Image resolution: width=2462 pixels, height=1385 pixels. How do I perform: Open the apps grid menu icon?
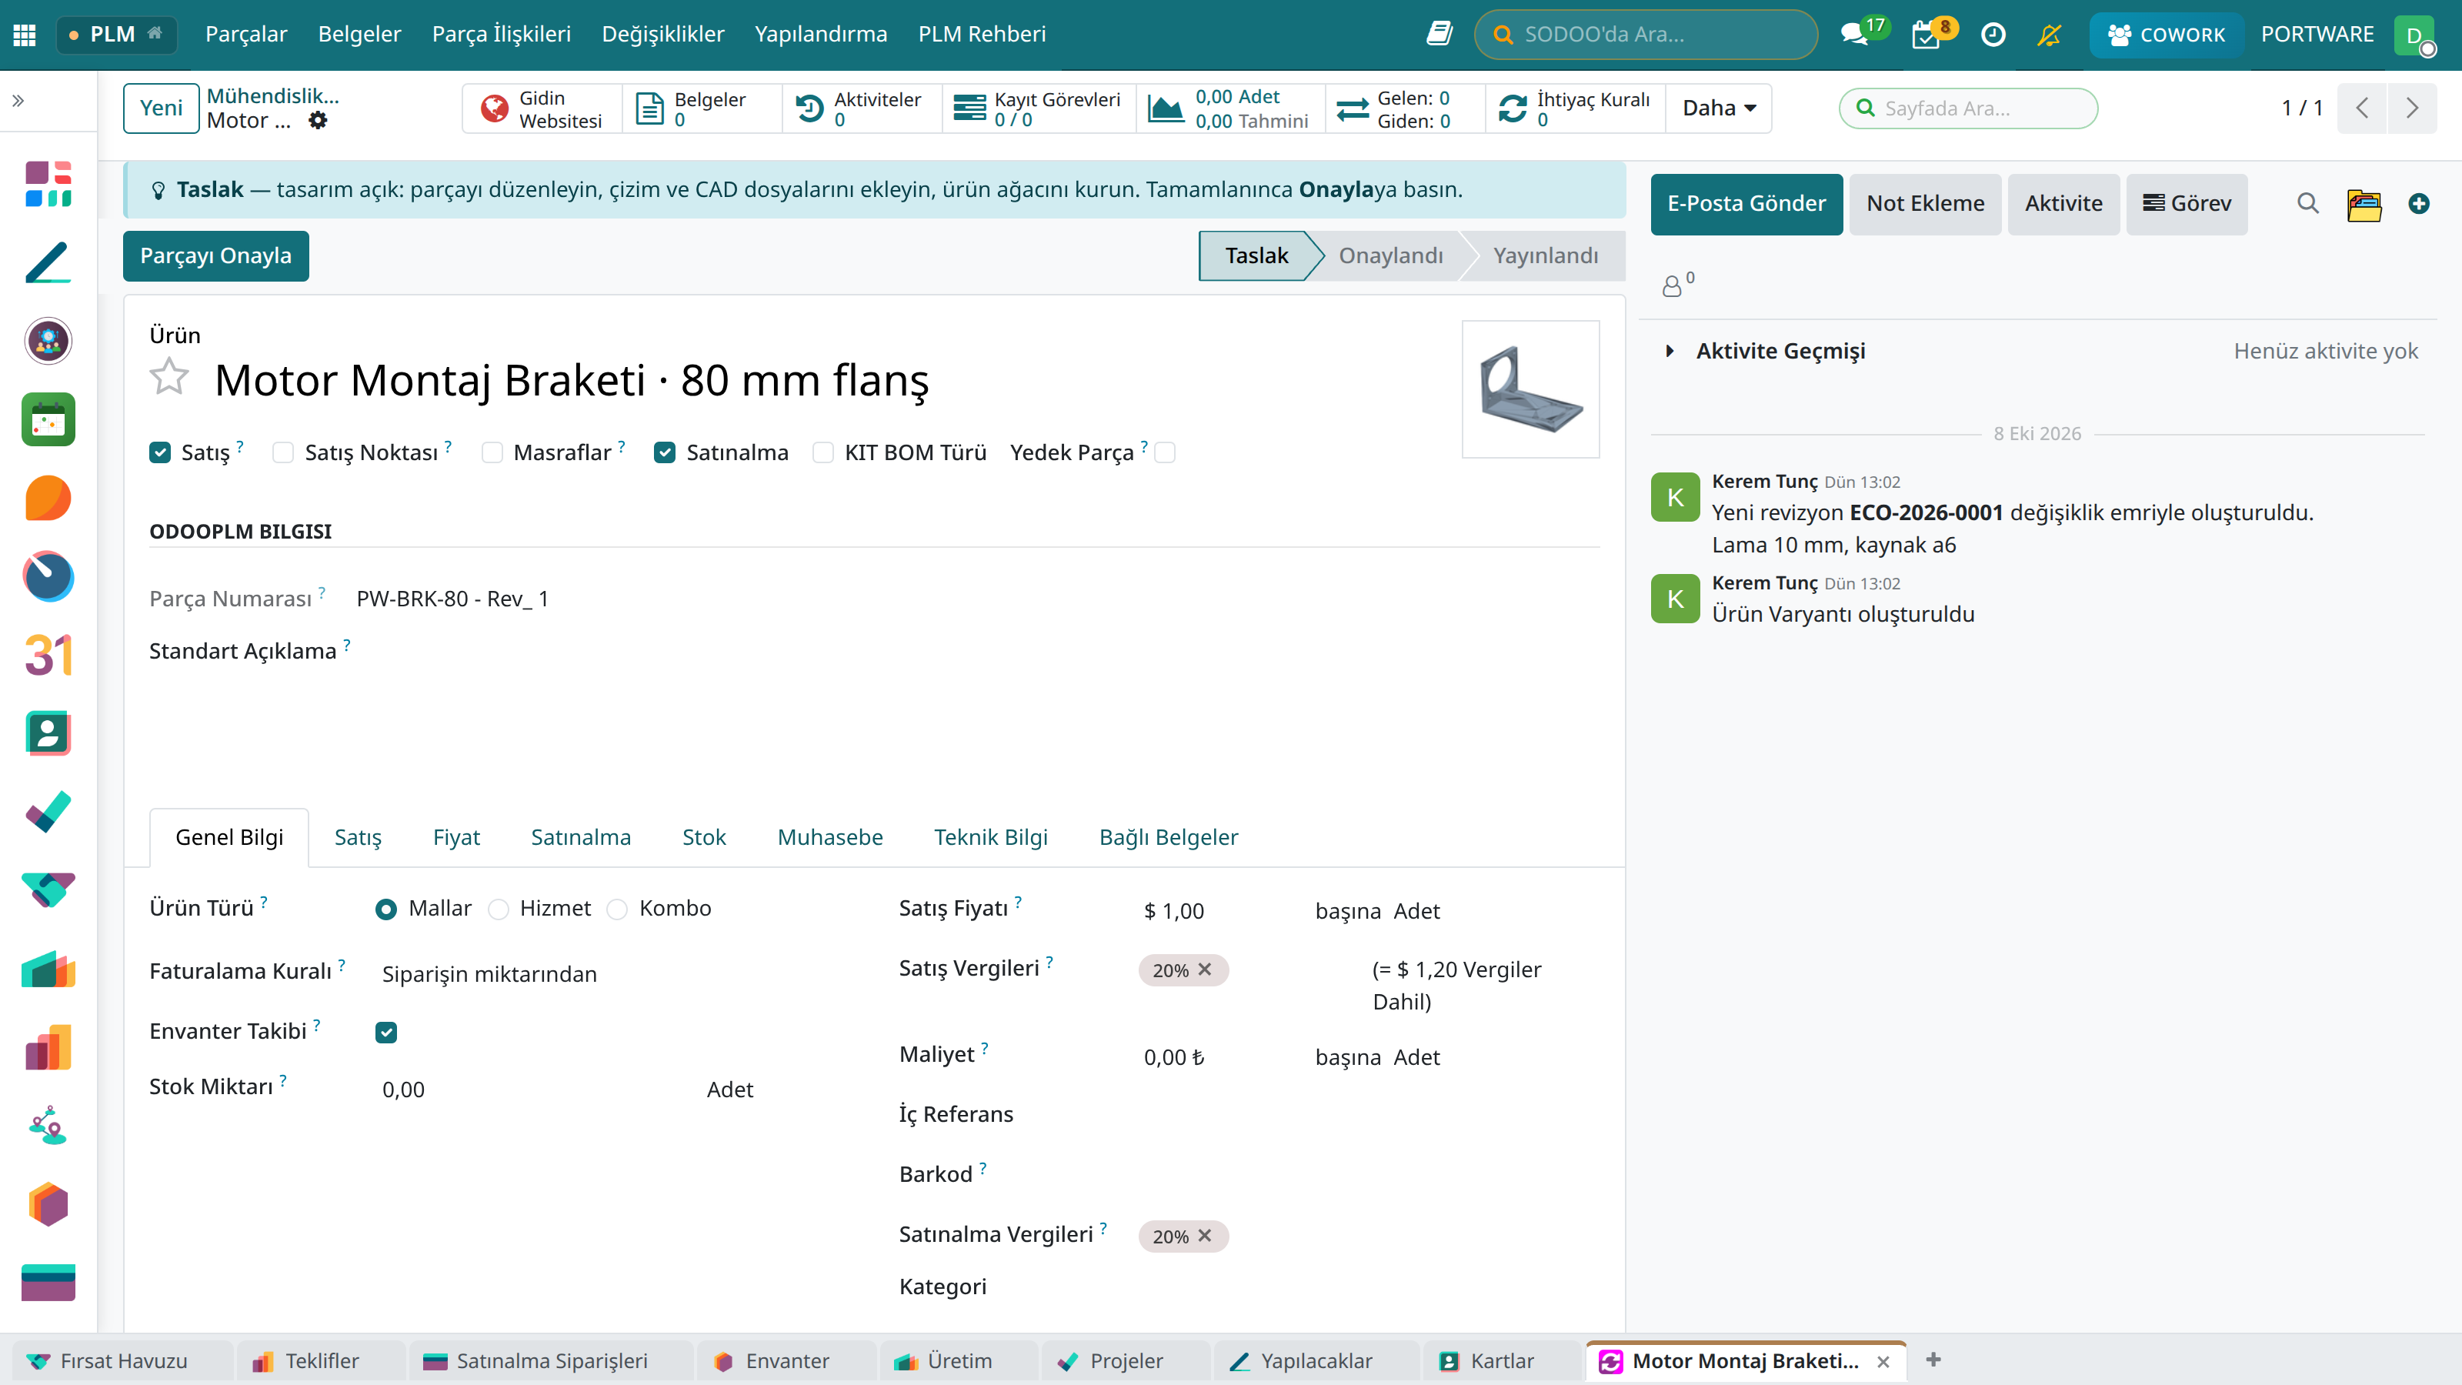[25, 35]
